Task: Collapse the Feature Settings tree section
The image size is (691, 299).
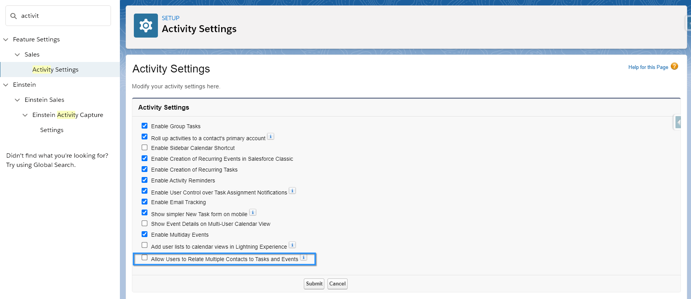Action: pyautogui.click(x=6, y=40)
